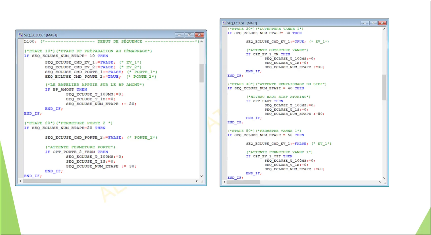The height and width of the screenshot is (235, 431).
Task: Click comment '(*ETAPE 30*)(*OUVERTURE VANNE 1*)'
Action: point(265,29)
